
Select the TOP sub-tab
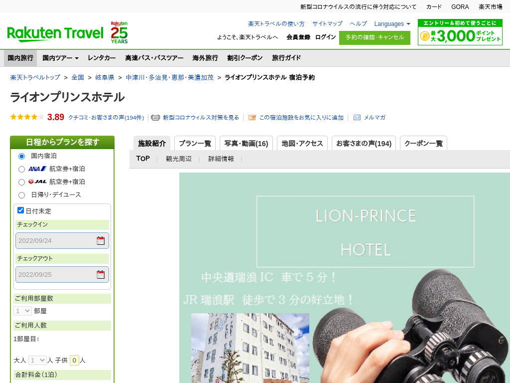[143, 159]
